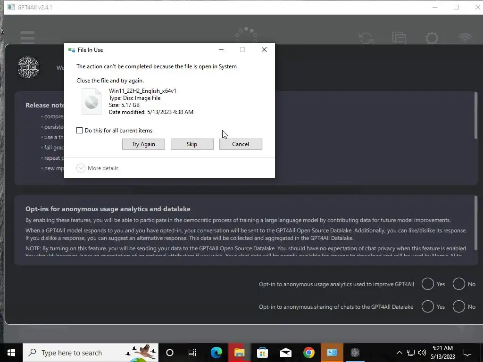Image resolution: width=483 pixels, height=362 pixels.
Task: Launch Microsoft Edge from the taskbar
Action: click(216, 353)
